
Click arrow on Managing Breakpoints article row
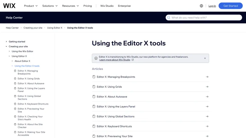(x=207, y=77)
